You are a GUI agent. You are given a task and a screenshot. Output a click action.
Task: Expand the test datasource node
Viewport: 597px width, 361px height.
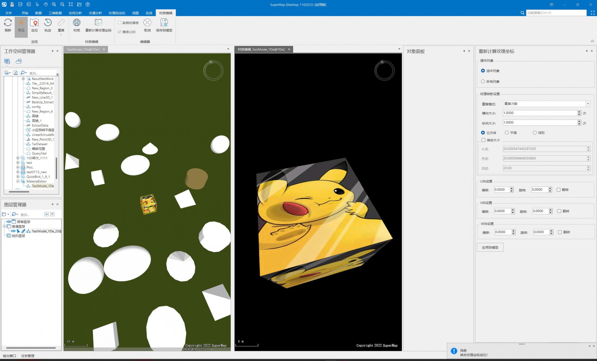[18, 163]
